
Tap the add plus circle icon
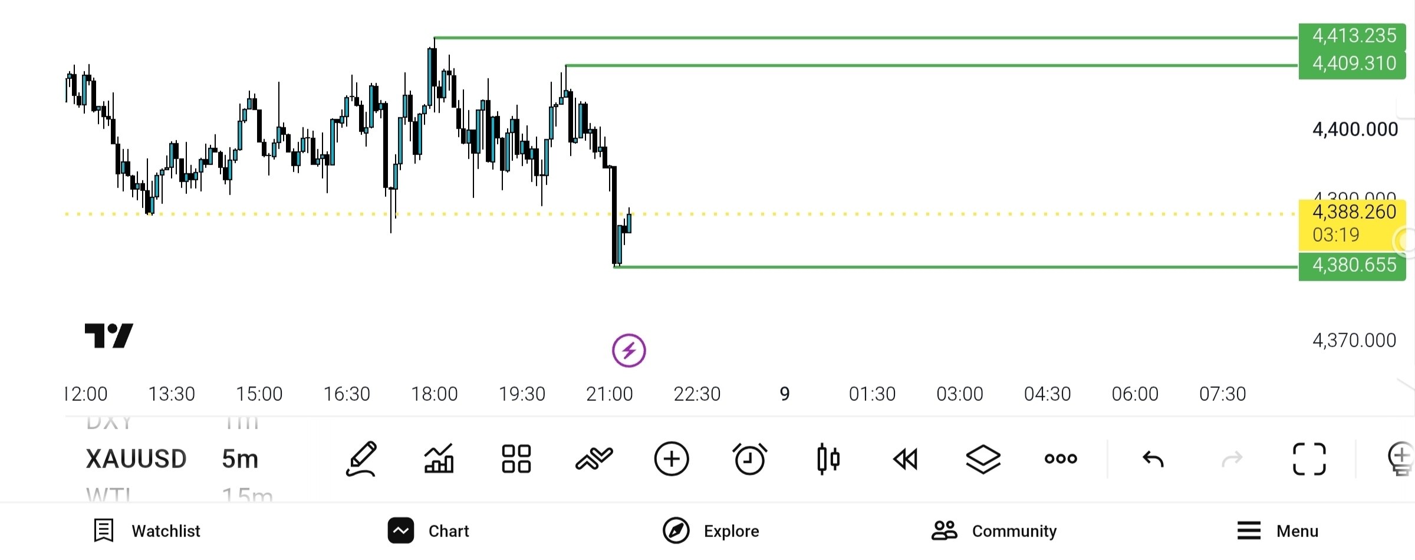pyautogui.click(x=672, y=459)
